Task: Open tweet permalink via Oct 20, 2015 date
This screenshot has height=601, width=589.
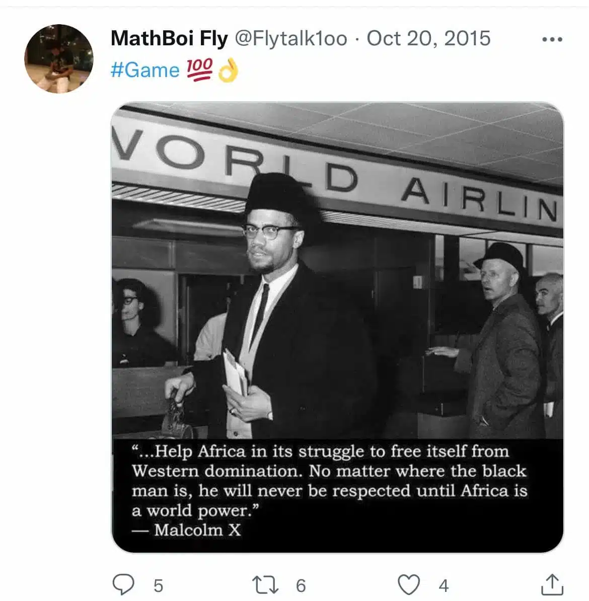Action: [429, 38]
